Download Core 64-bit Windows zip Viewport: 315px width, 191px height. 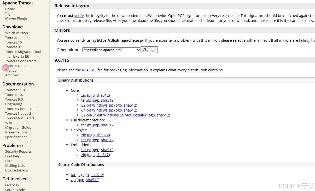point(97,110)
